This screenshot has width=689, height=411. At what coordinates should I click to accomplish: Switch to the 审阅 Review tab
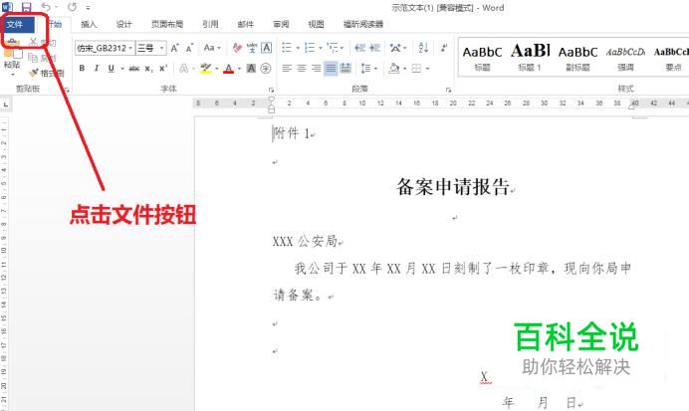[281, 24]
